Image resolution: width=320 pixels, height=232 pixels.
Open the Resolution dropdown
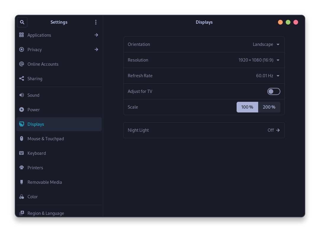tap(259, 60)
